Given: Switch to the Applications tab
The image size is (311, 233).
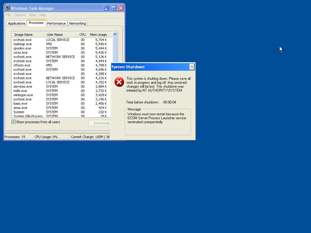Looking at the screenshot, I should tap(17, 23).
